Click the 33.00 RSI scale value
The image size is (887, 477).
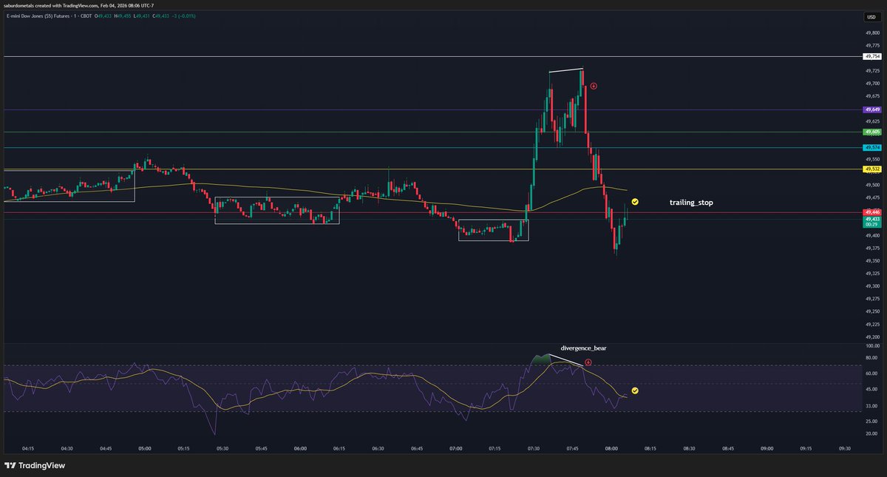click(872, 406)
